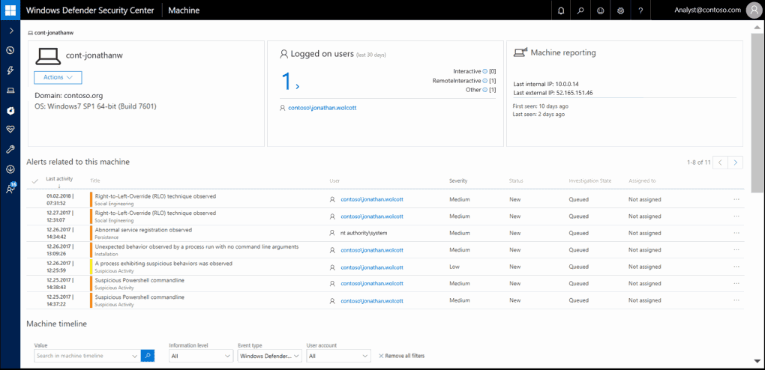Open the search magnifier in top bar

[581, 10]
